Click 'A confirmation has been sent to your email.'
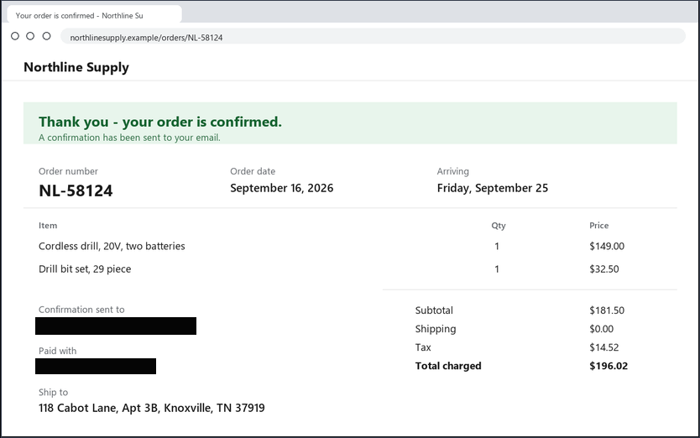The image size is (700, 438). (129, 138)
